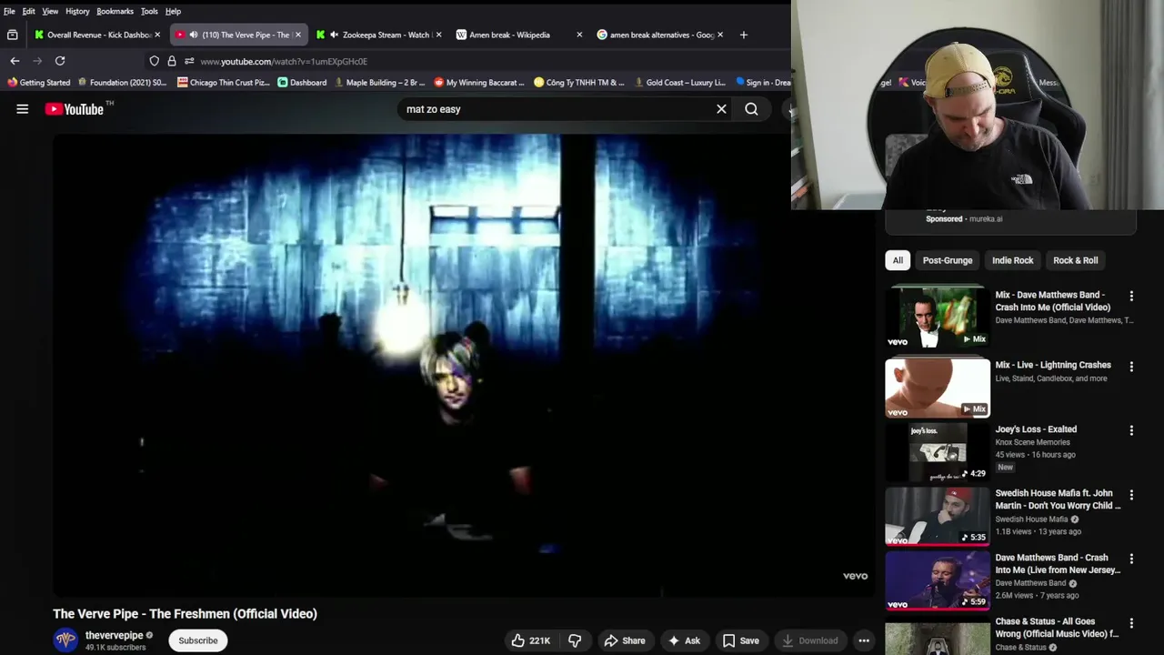Click the Ask AI button

(x=684, y=640)
